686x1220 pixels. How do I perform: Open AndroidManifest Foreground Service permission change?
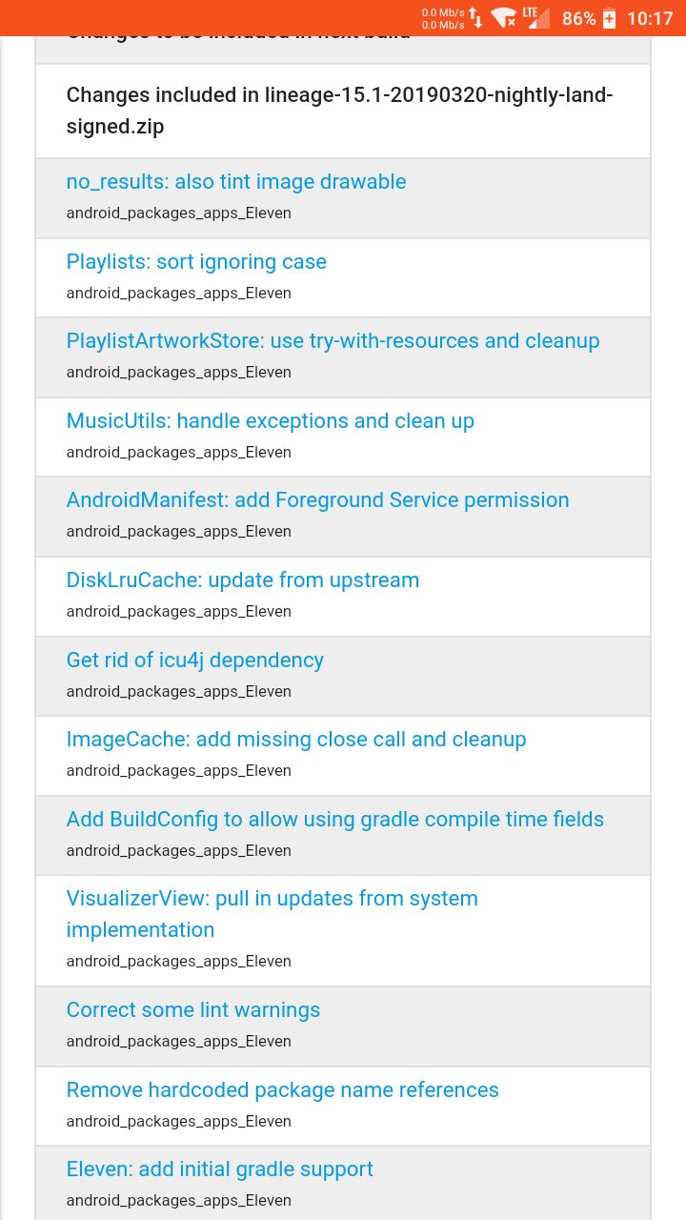click(317, 500)
